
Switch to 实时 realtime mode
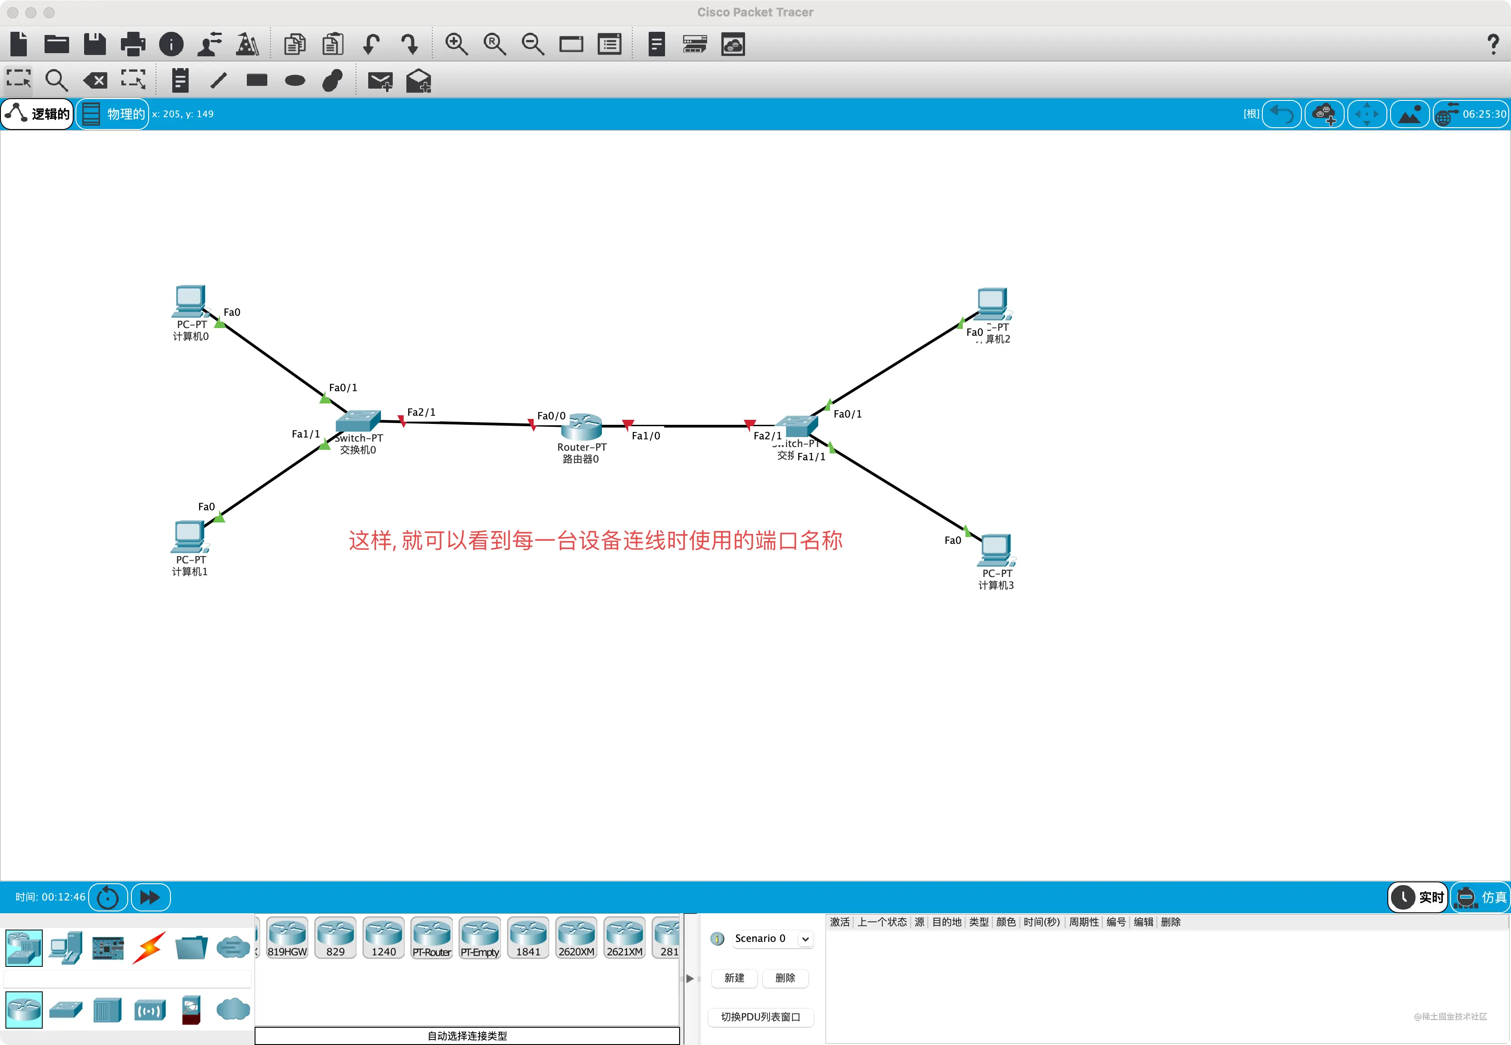1418,897
